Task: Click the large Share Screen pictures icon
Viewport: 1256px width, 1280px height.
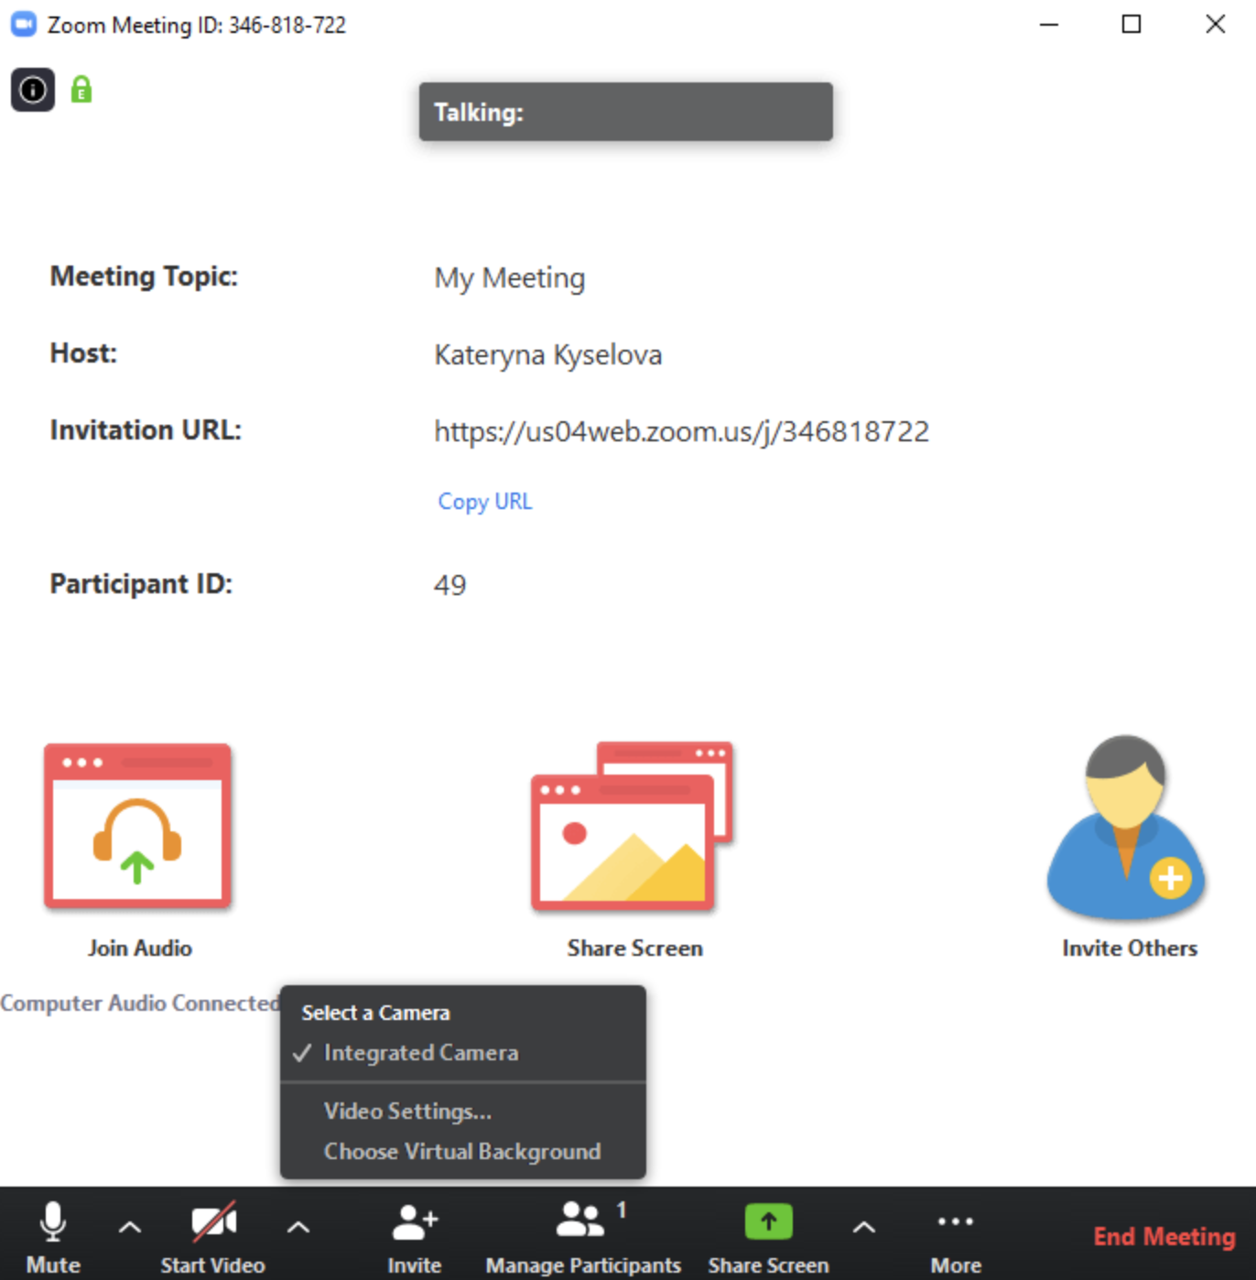Action: tap(633, 827)
